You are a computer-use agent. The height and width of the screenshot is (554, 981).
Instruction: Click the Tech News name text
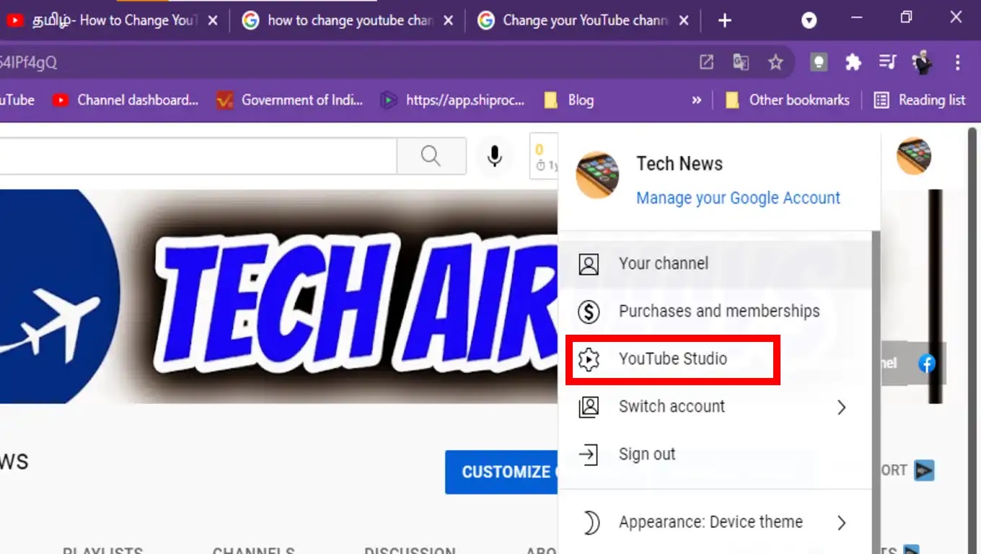679,164
